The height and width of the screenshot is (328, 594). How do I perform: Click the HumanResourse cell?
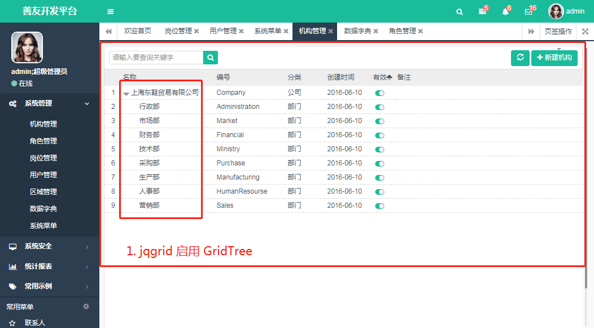(242, 191)
